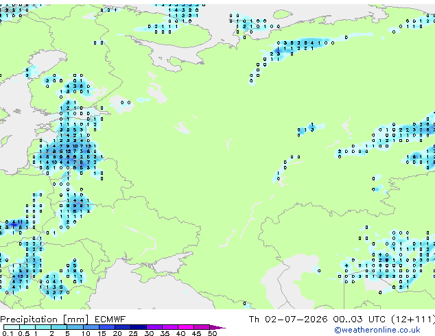Click the "0.1" legend scale label
Image resolution: width=435 pixels, height=336 pixels.
(x=8, y=333)
